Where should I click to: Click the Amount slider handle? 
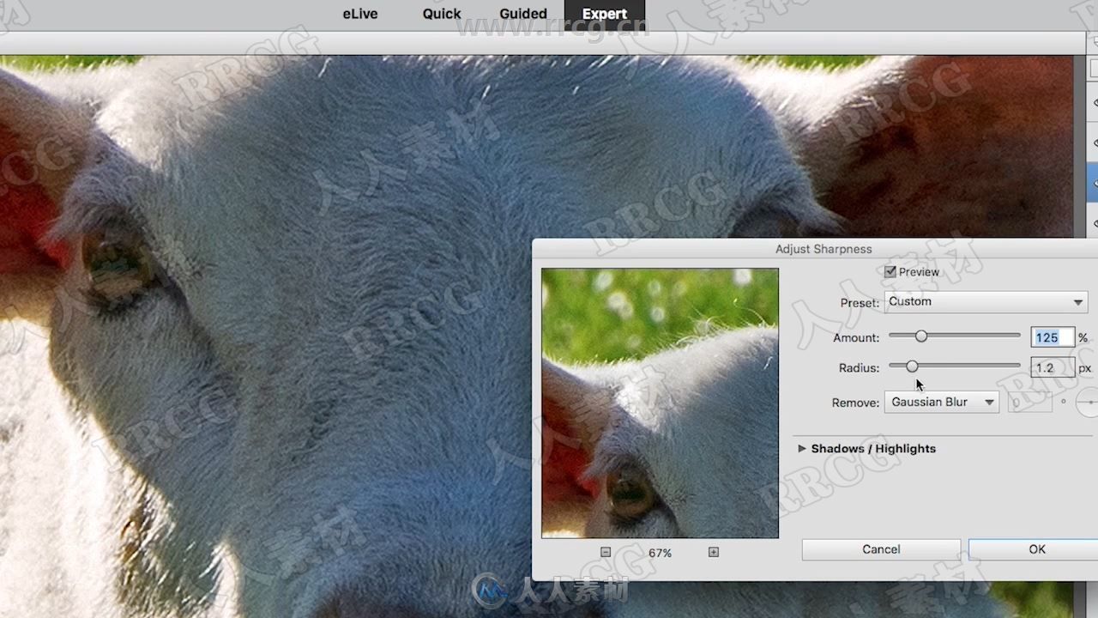(921, 336)
